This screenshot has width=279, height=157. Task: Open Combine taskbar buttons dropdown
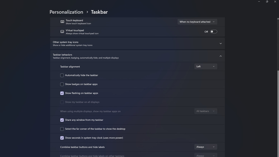[206, 147]
